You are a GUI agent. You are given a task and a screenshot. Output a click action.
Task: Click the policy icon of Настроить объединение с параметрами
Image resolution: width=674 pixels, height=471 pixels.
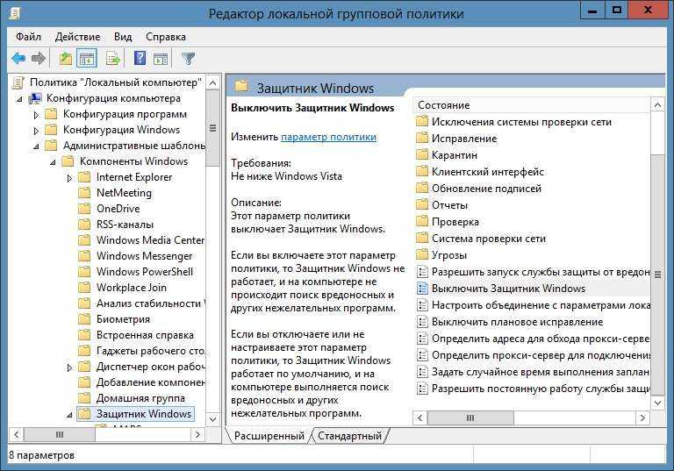(x=422, y=305)
